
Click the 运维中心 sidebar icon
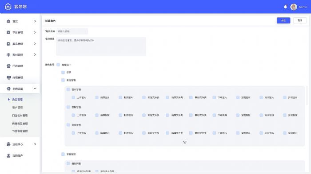pyautogui.click(x=8, y=144)
